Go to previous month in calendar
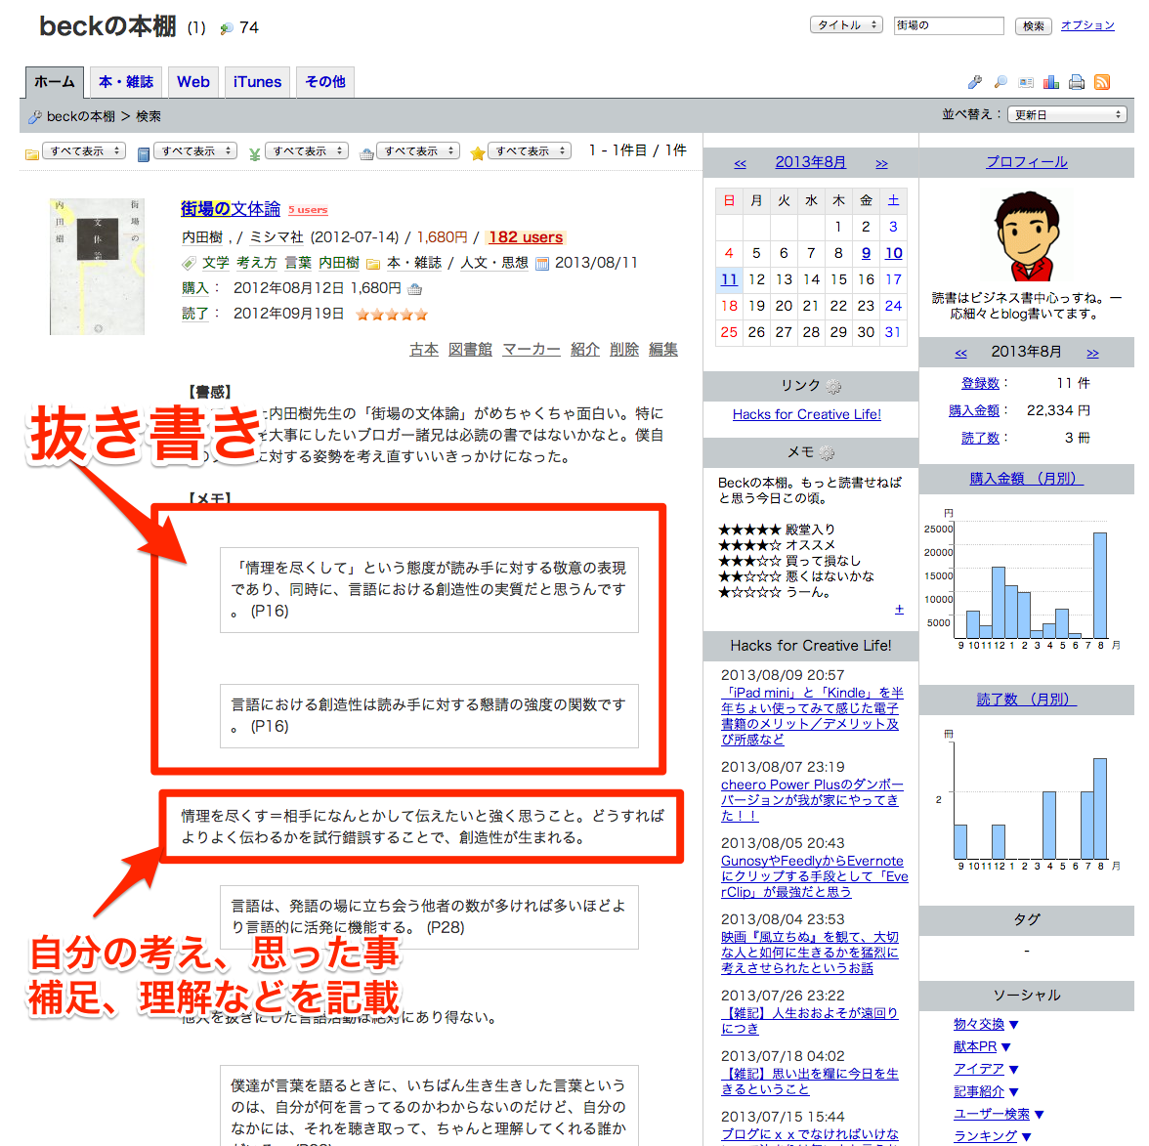The width and height of the screenshot is (1149, 1146). [x=740, y=163]
